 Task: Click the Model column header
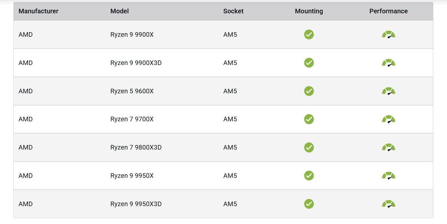(120, 11)
